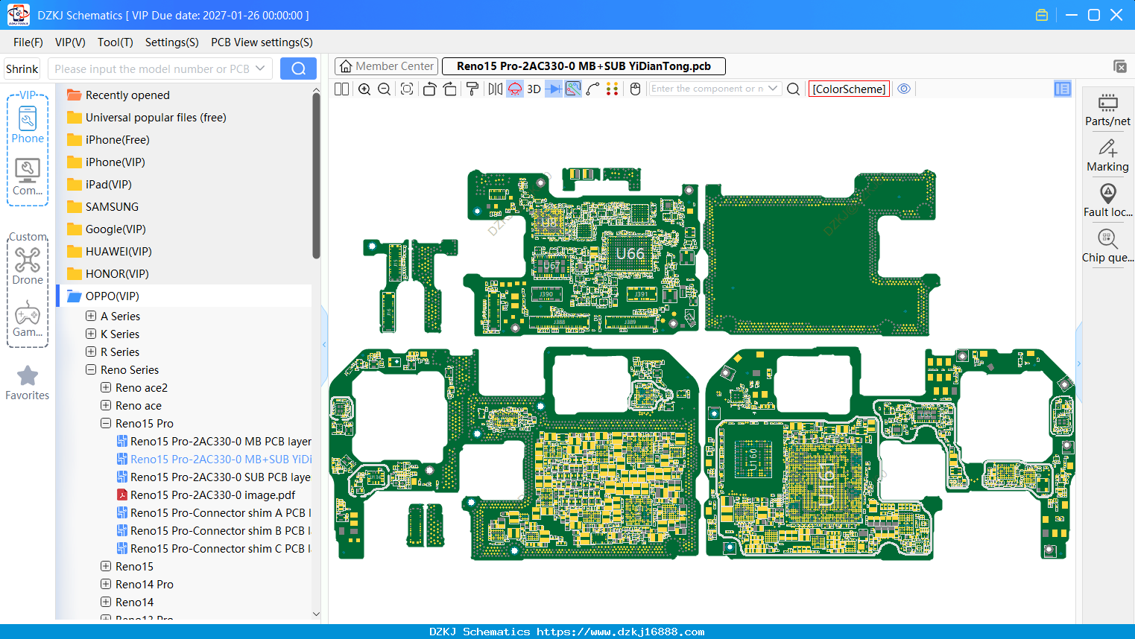Click the Shrink button
The height and width of the screenshot is (639, 1135).
pyautogui.click(x=22, y=69)
